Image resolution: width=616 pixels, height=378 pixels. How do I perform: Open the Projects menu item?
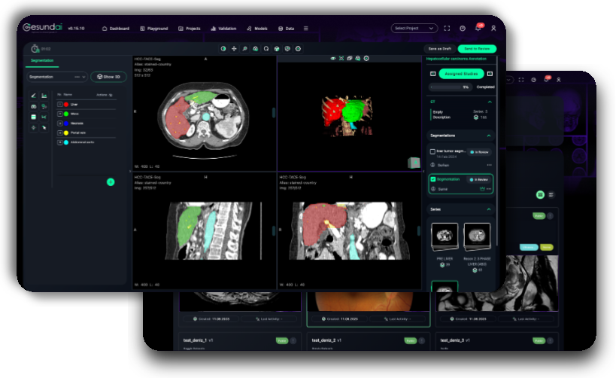pyautogui.click(x=190, y=29)
